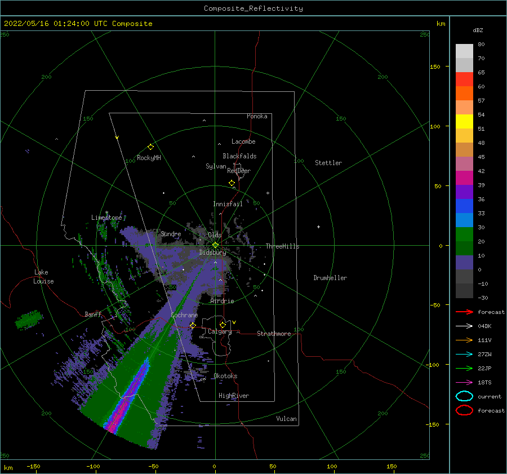Click the Drumheller city label

[x=330, y=278]
